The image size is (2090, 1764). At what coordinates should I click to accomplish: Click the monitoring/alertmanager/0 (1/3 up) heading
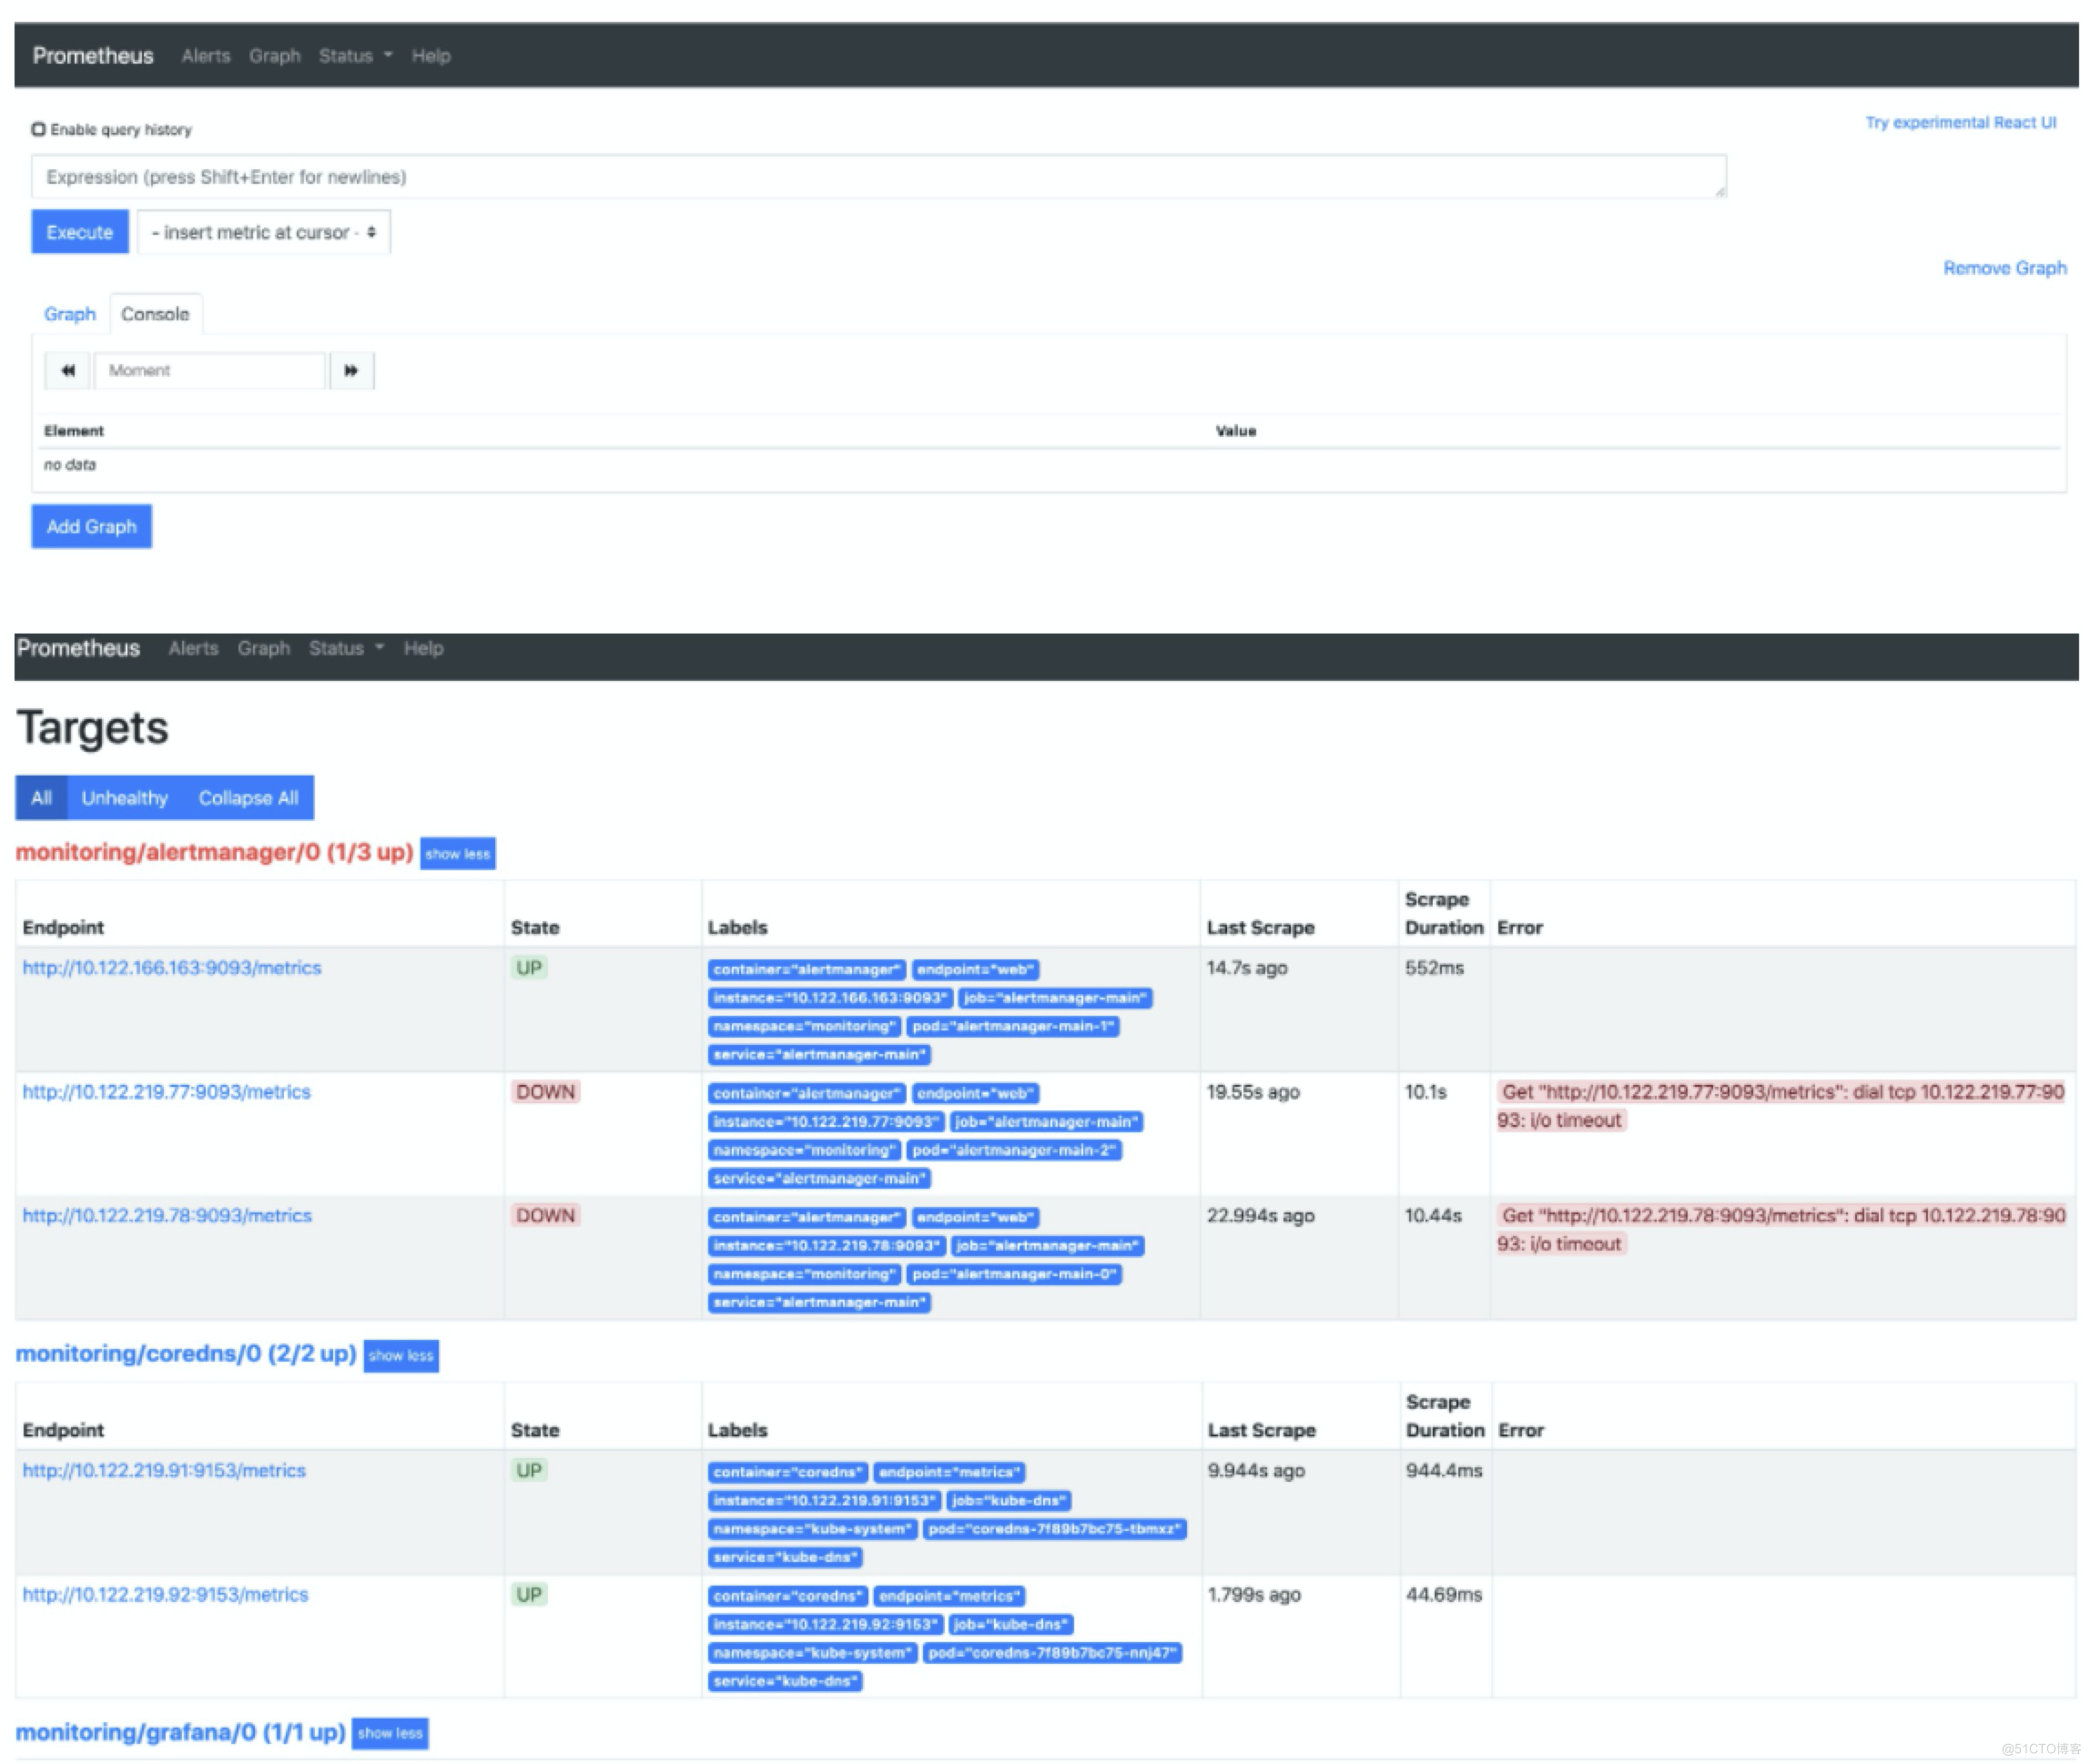(214, 853)
